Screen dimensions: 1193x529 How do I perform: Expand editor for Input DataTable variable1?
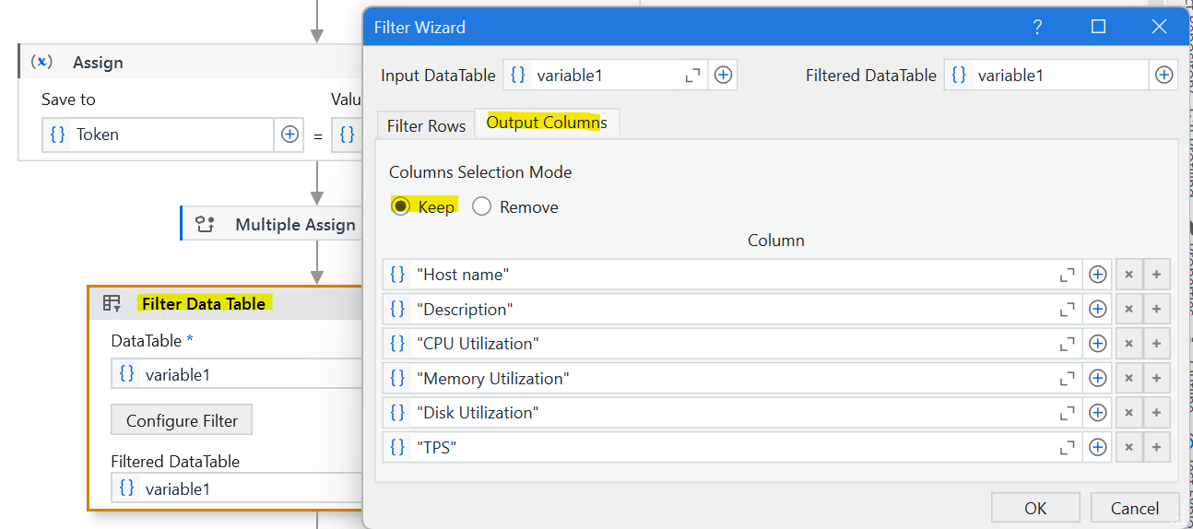point(692,76)
